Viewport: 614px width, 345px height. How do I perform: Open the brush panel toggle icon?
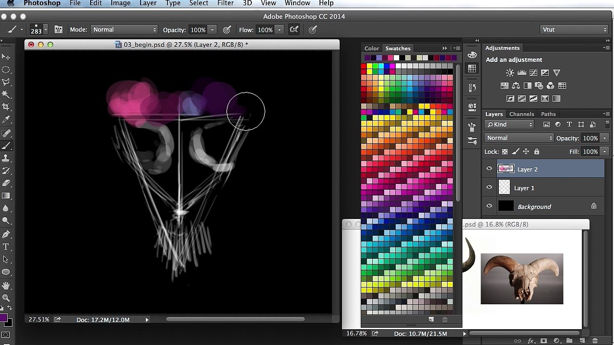click(x=59, y=30)
